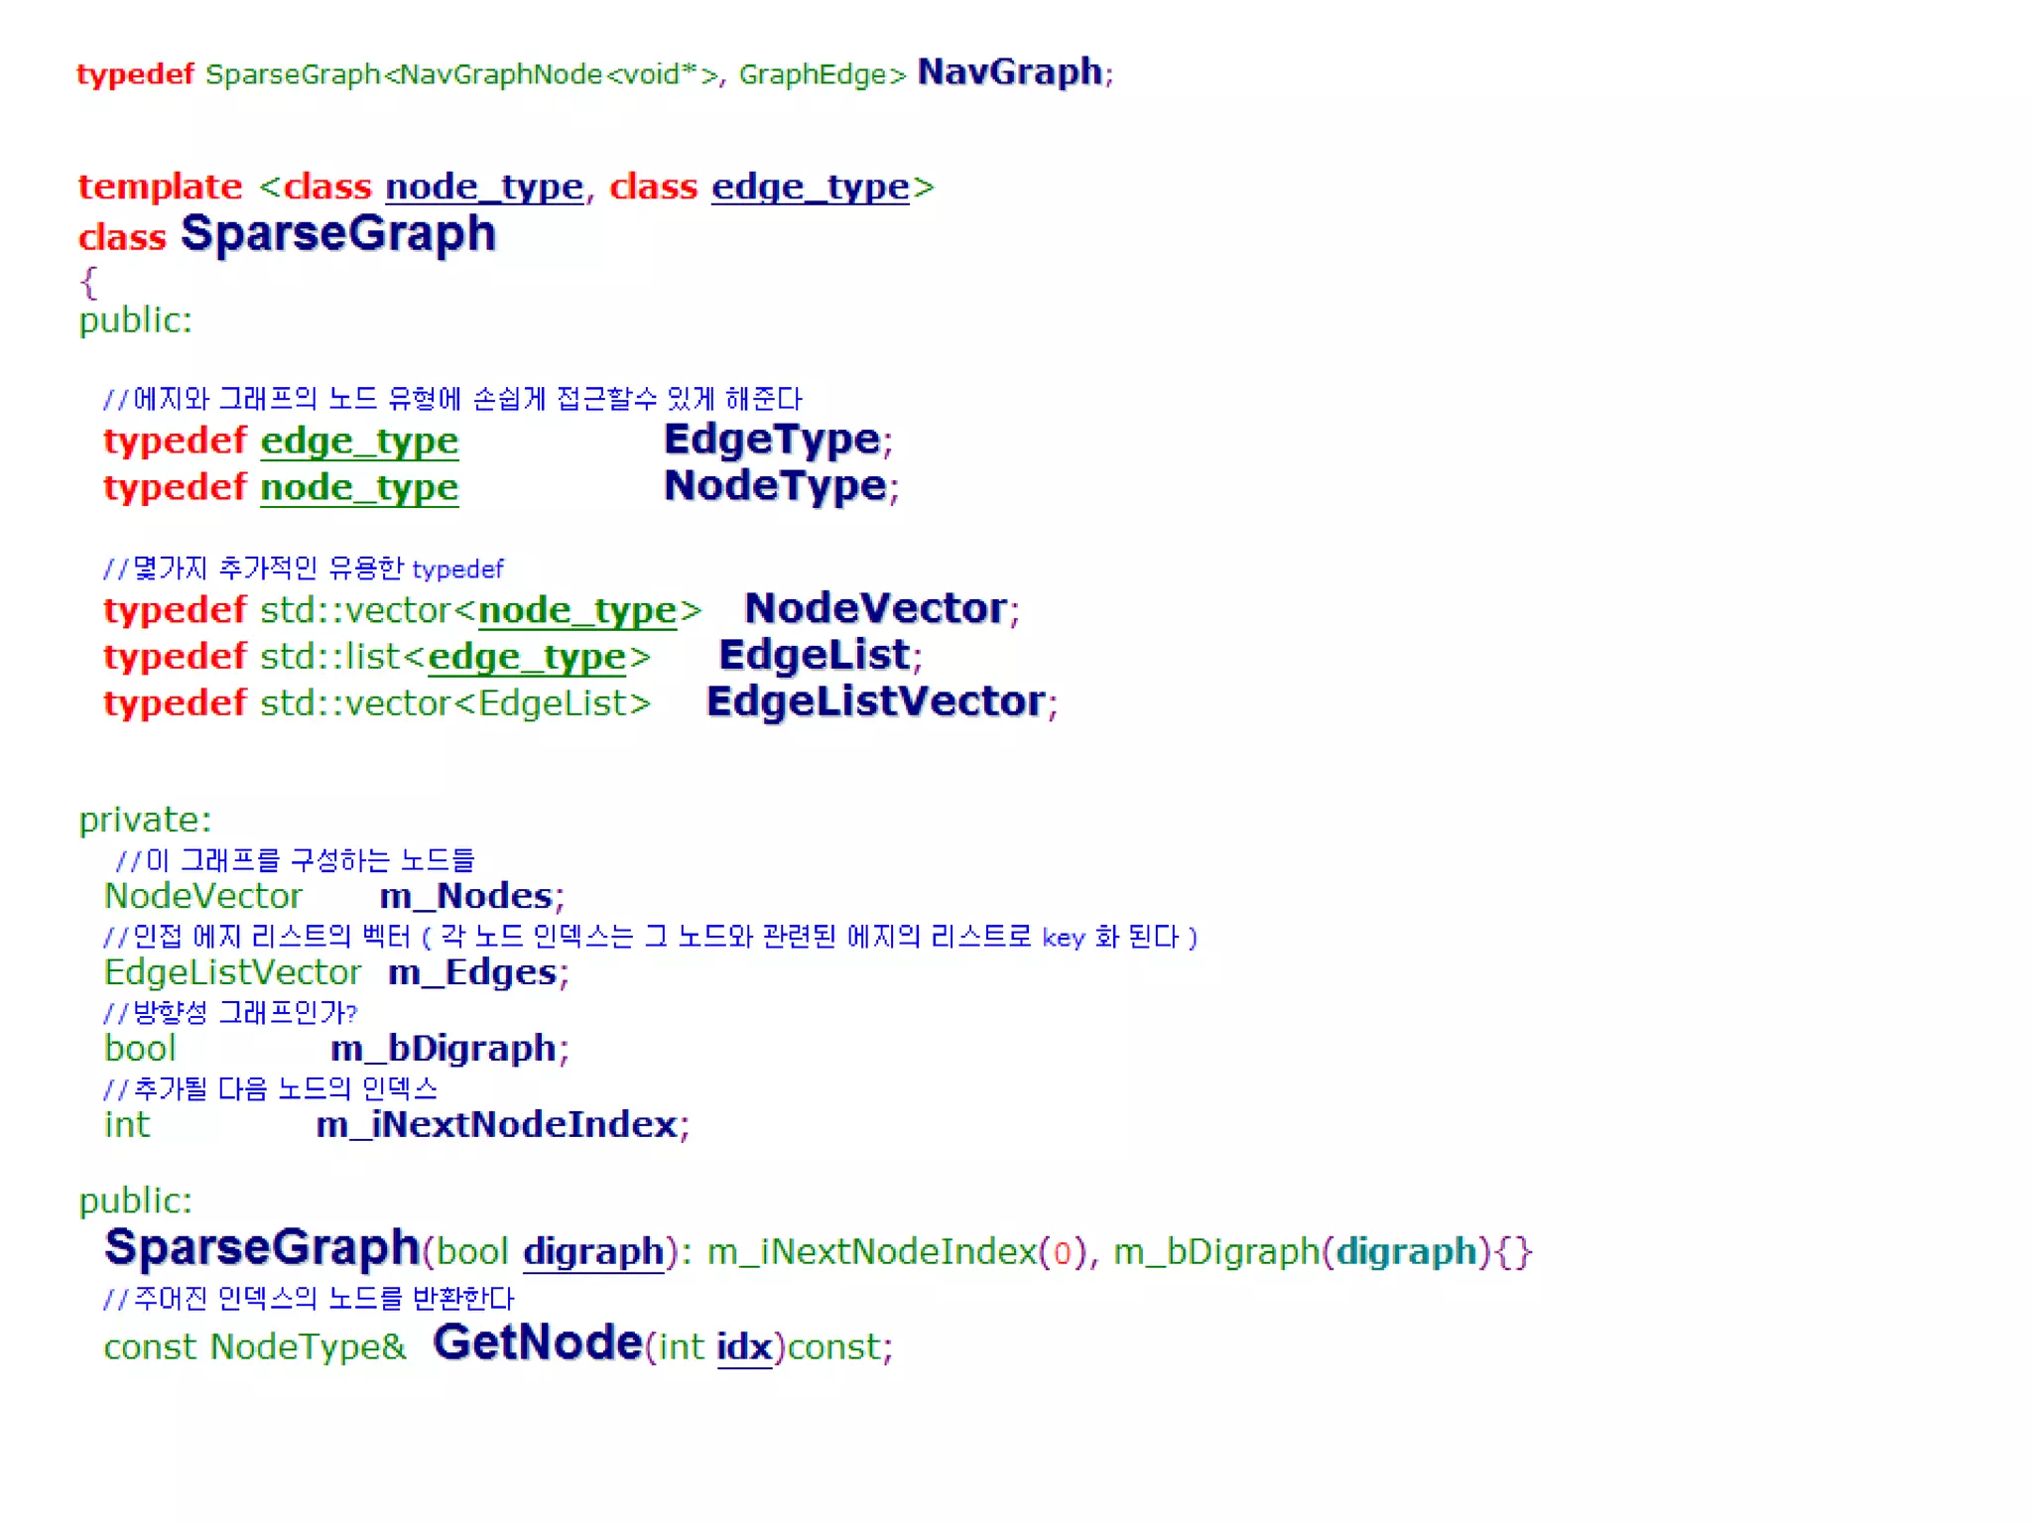Click the m_iNextNodeIndex member variable
The width and height of the screenshot is (2032, 1524).
point(496,1124)
